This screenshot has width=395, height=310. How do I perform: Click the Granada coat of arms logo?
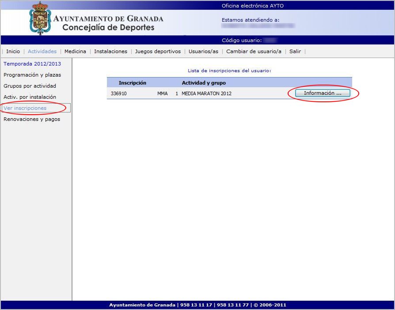(x=40, y=18)
